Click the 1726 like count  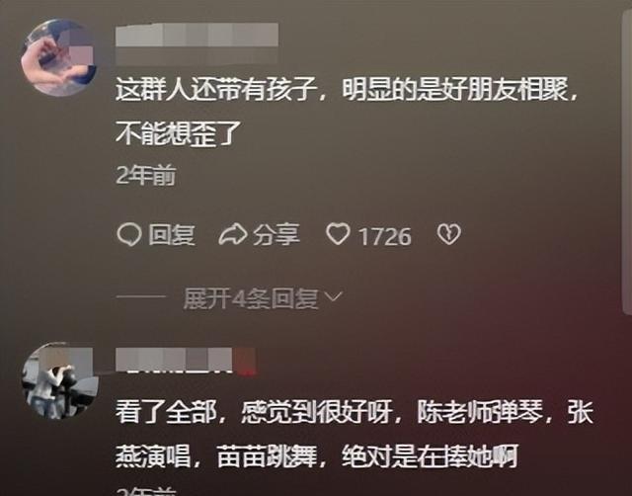pos(384,236)
